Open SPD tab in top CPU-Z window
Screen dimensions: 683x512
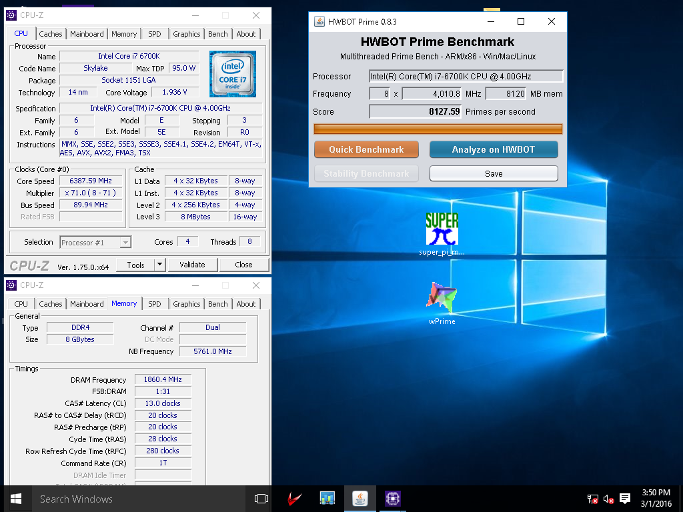click(x=155, y=34)
